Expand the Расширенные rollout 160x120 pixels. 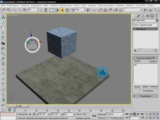coord(145,96)
